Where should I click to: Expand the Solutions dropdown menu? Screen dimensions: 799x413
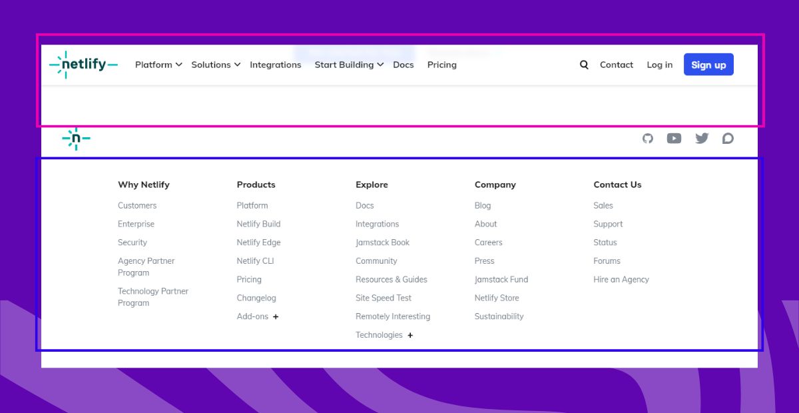coord(216,65)
